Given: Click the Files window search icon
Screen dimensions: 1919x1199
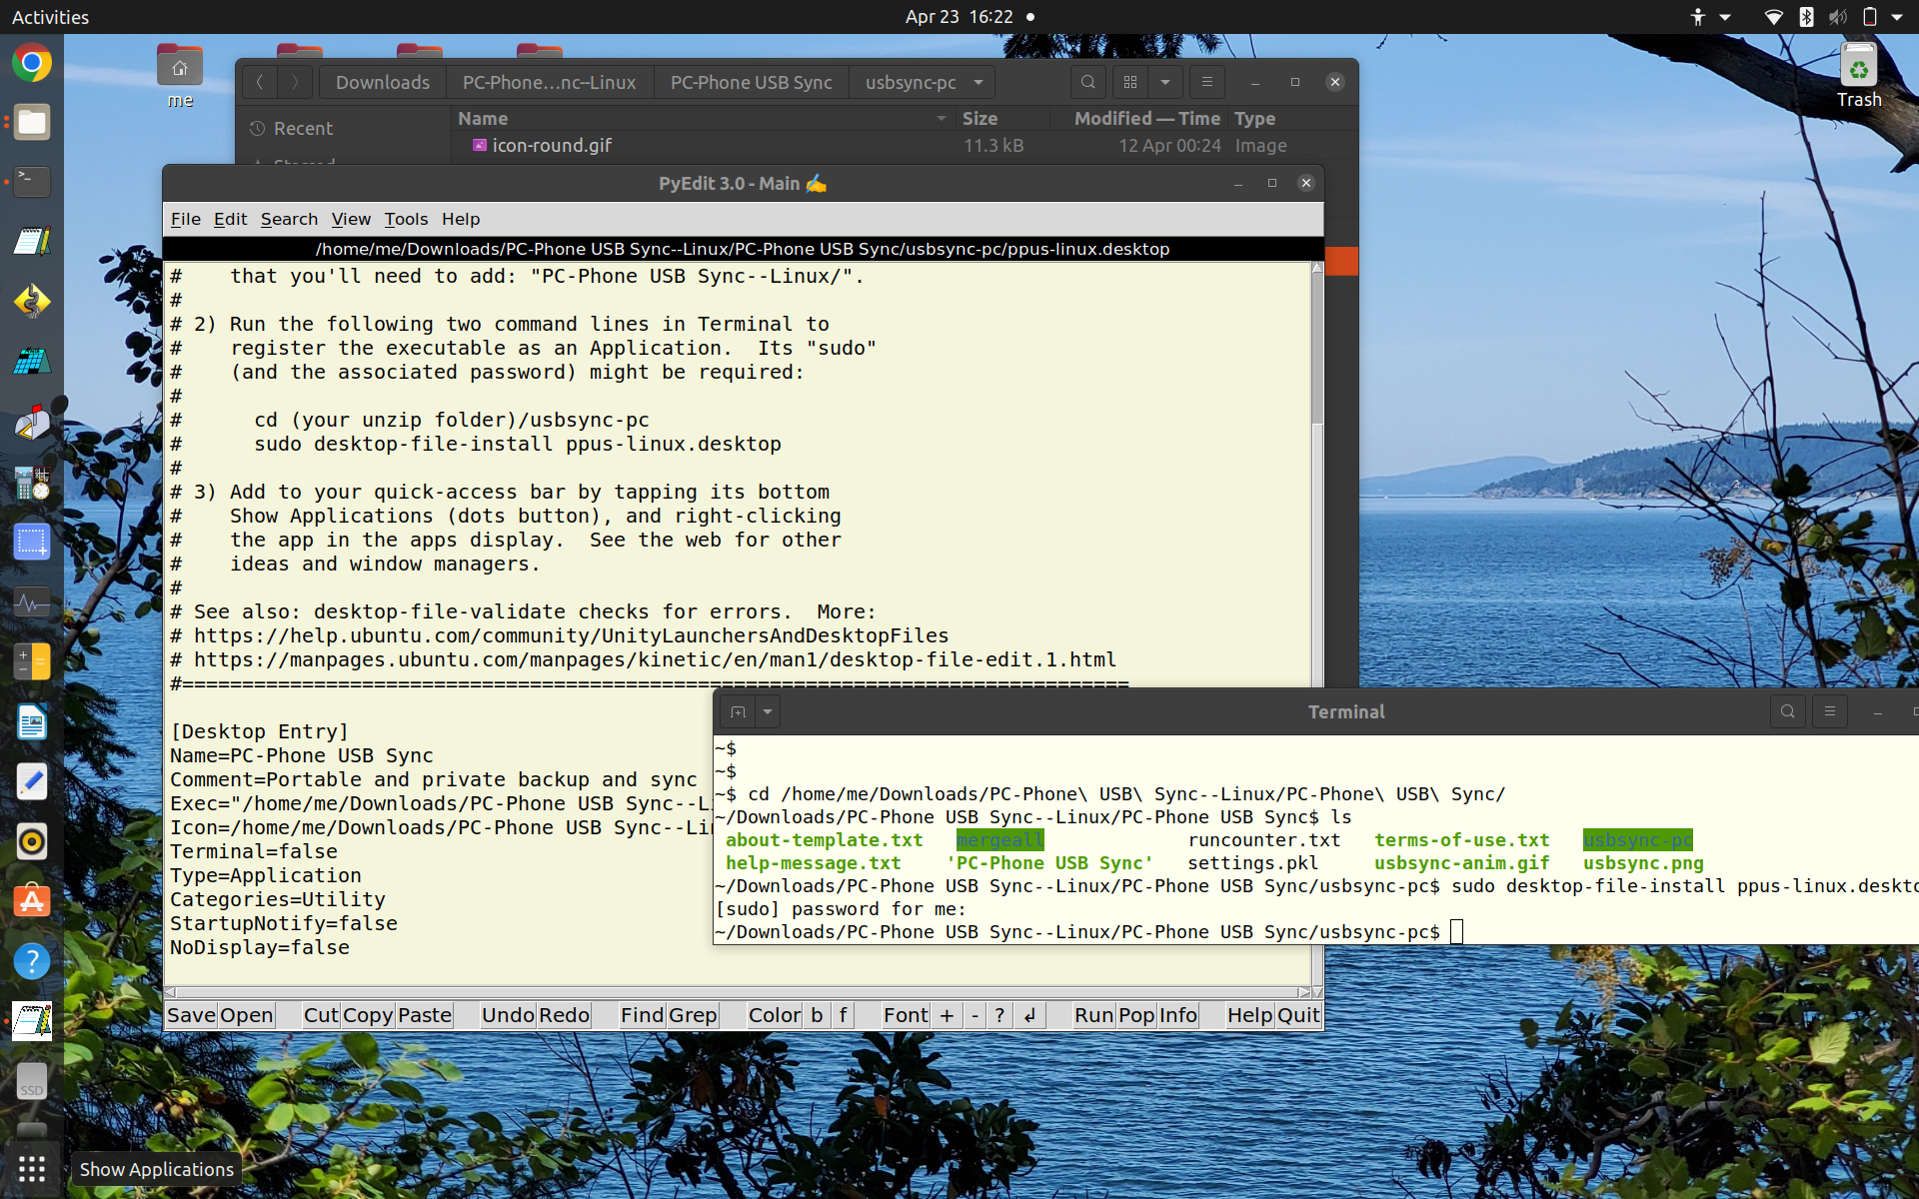Looking at the screenshot, I should pyautogui.click(x=1088, y=82).
